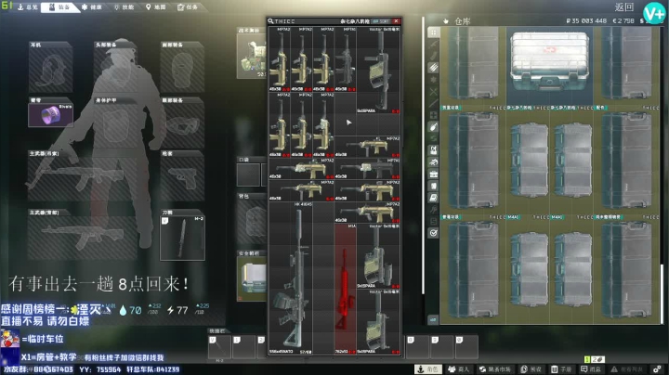Select the briefcase containers filter icon in stash
Screen dimensions: 669x375
click(x=434, y=174)
